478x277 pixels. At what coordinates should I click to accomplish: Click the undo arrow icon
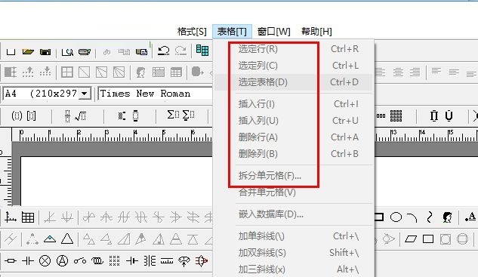point(163,51)
